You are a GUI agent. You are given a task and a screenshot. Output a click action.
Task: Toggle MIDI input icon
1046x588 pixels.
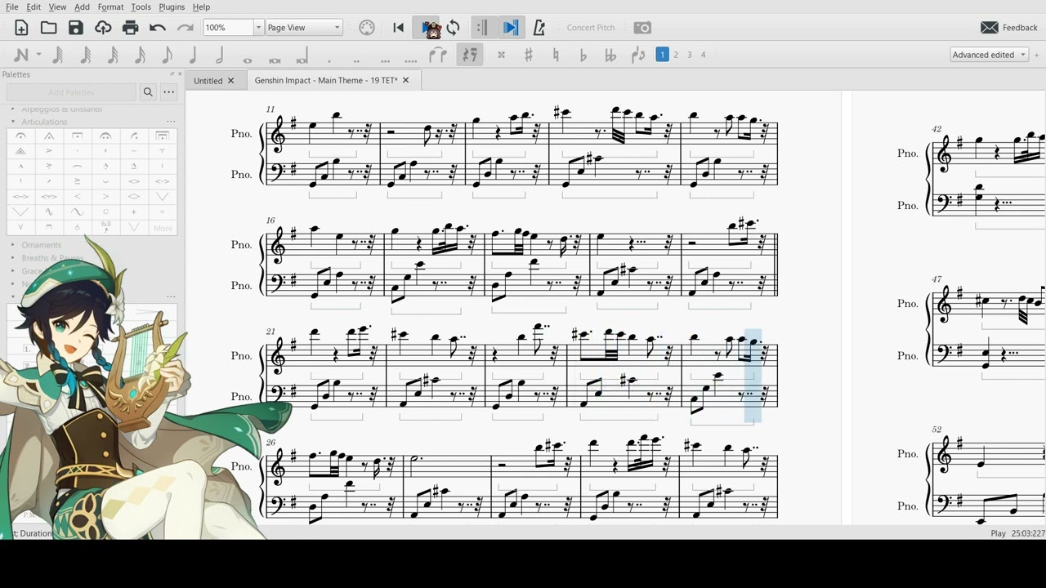[x=367, y=28]
